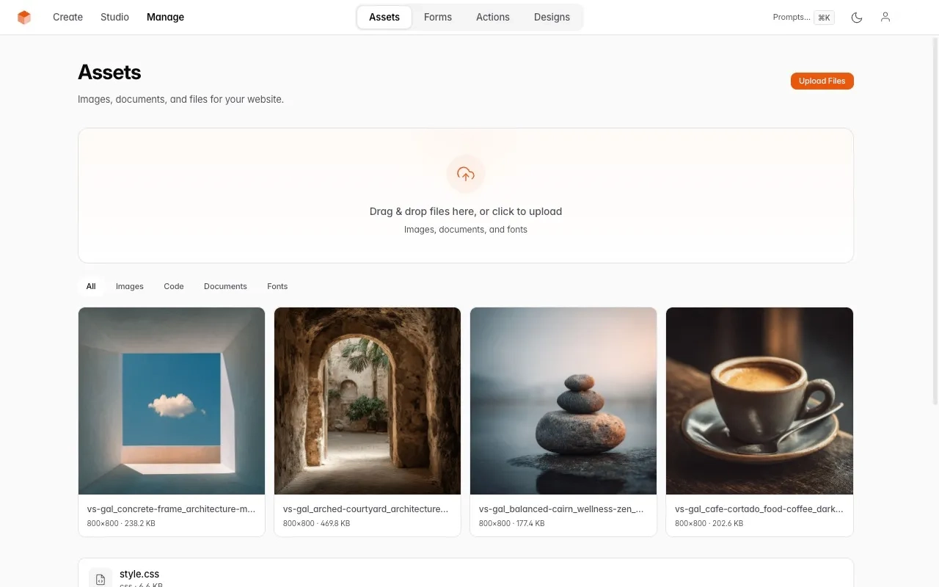This screenshot has width=939, height=587.
Task: Filter assets by Images
Action: click(129, 286)
